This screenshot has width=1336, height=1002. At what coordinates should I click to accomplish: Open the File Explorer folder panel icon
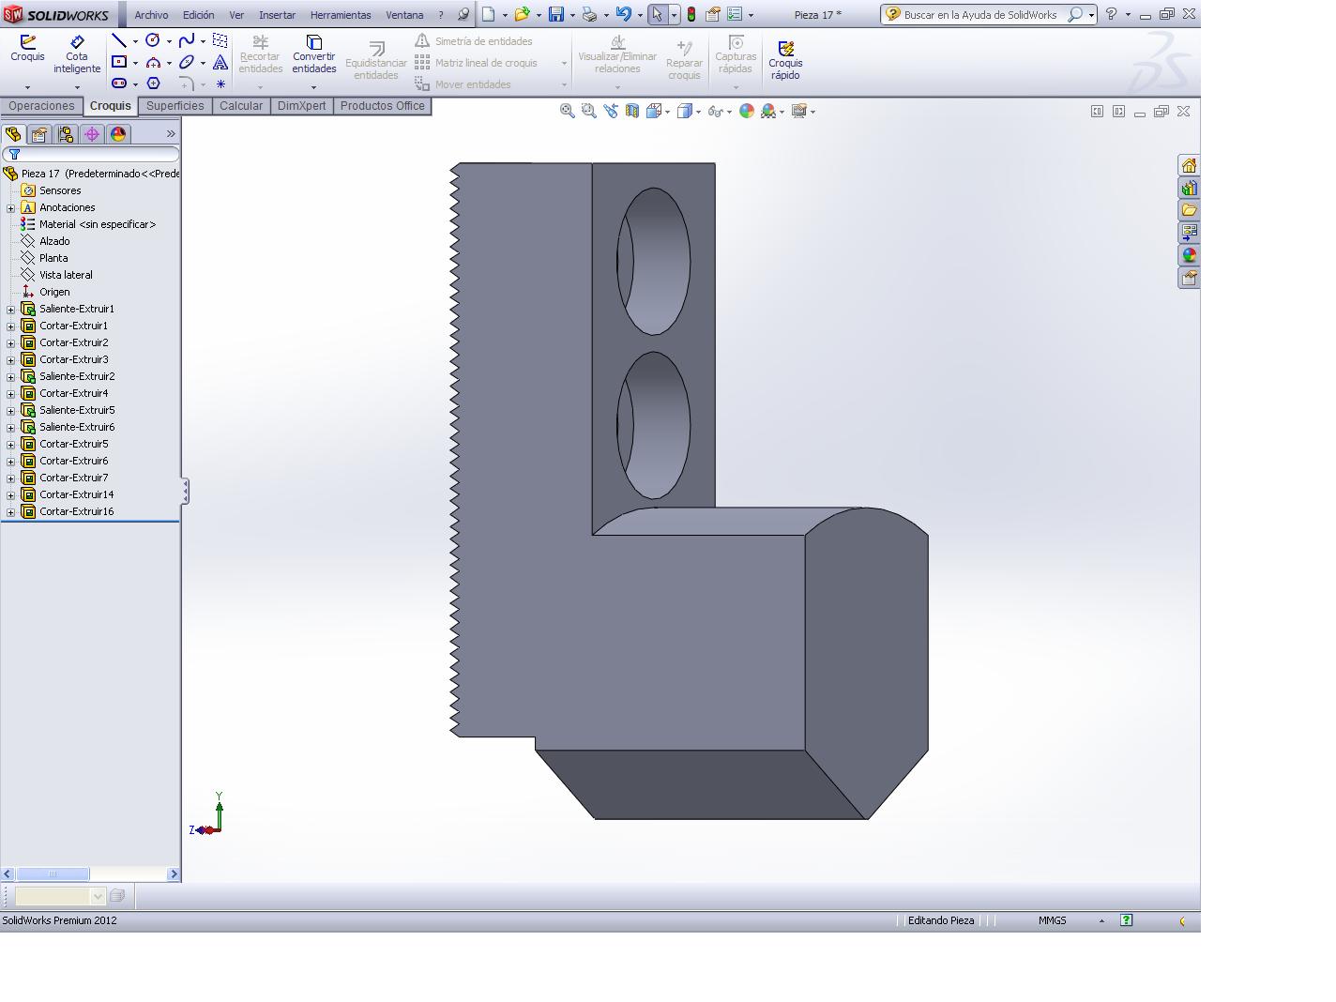tap(1189, 210)
